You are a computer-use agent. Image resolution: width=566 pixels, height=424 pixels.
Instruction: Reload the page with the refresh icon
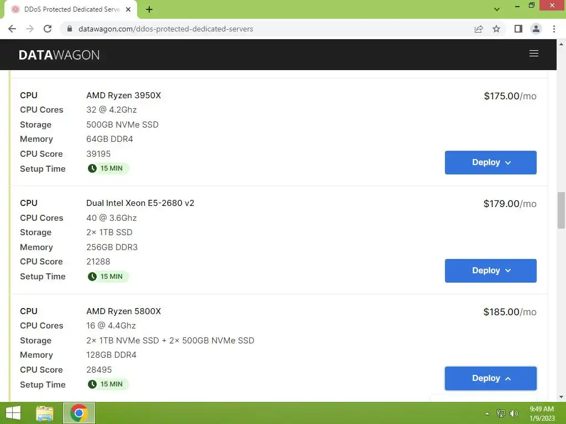pos(48,29)
